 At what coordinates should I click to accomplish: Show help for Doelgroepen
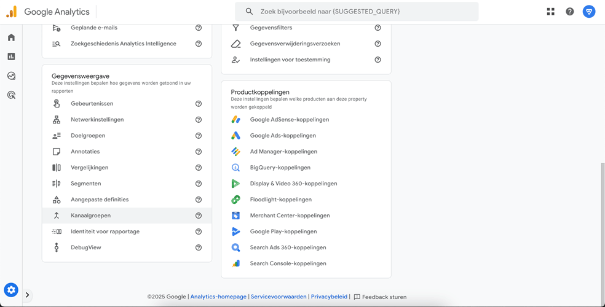click(x=199, y=136)
